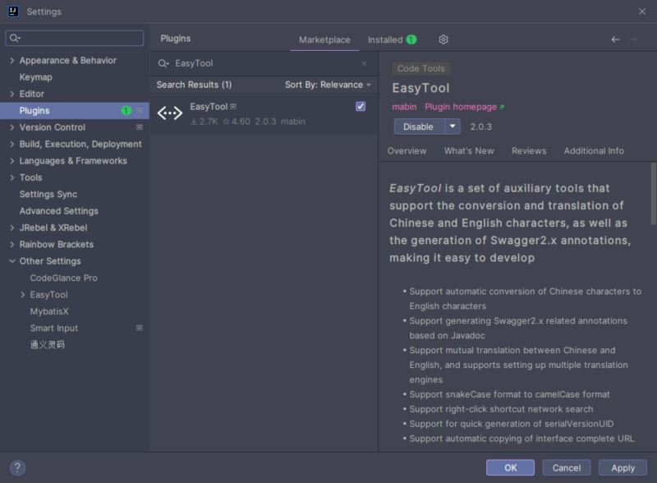Image resolution: width=657 pixels, height=483 pixels.
Task: Click the back navigation arrow
Action: [615, 39]
